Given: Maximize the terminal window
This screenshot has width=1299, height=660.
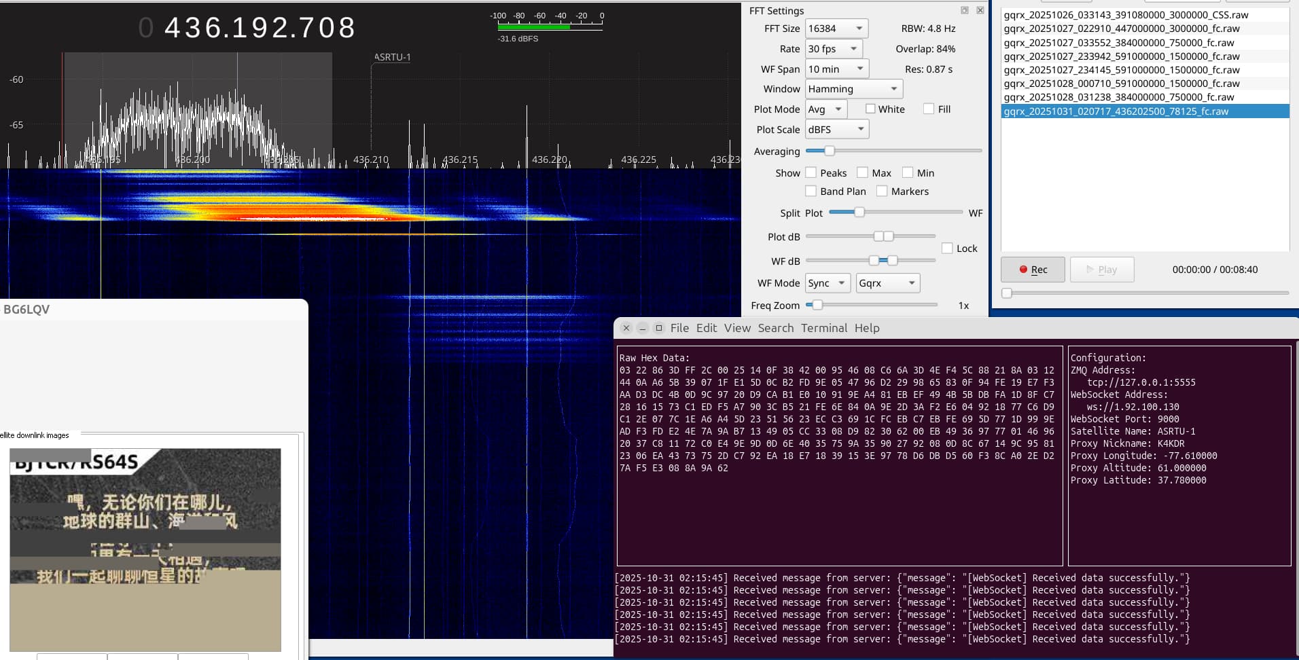Looking at the screenshot, I should point(658,328).
